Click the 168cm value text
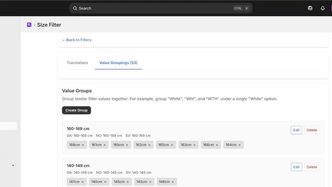Viewport: 332px width, 187px height. click(74, 145)
